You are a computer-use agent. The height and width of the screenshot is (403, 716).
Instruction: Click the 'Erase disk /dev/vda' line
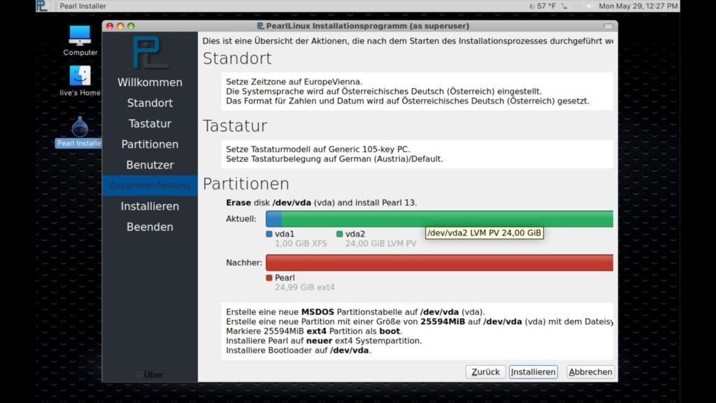321,202
